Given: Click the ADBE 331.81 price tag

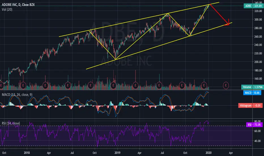Looking at the screenshot, I should click(253, 6).
